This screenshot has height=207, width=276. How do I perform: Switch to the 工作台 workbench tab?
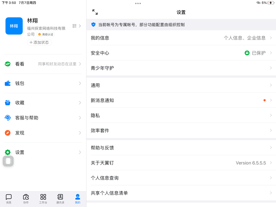point(43,199)
